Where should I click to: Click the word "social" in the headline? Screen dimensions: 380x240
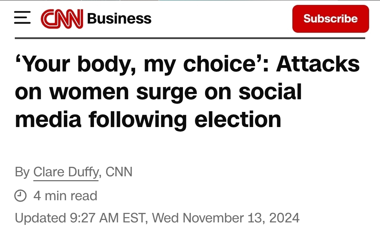coord(270,92)
